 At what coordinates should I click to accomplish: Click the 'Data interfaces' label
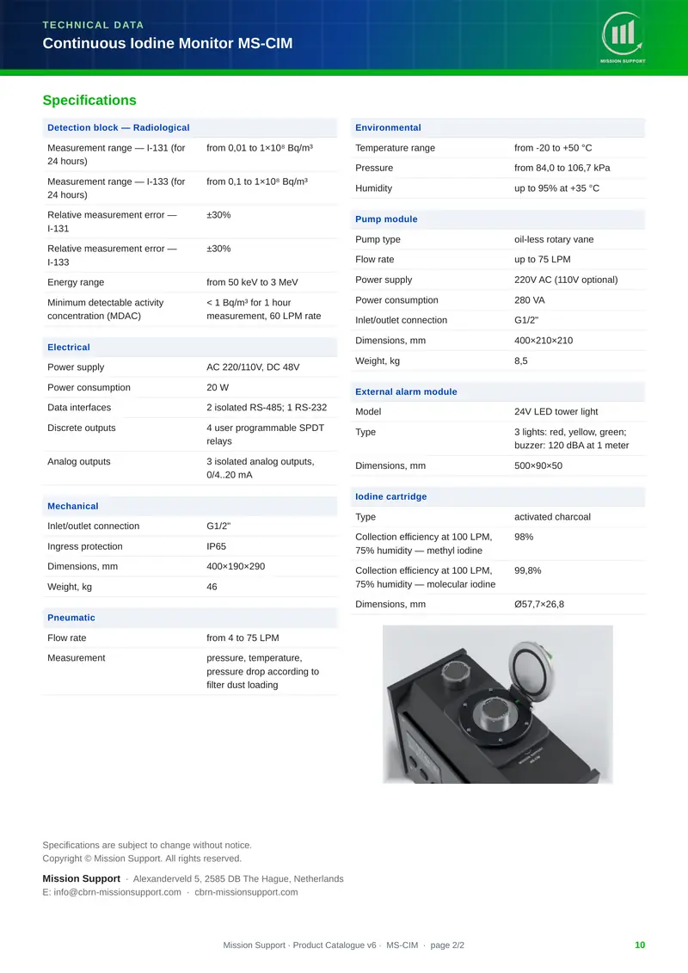[x=79, y=407]
